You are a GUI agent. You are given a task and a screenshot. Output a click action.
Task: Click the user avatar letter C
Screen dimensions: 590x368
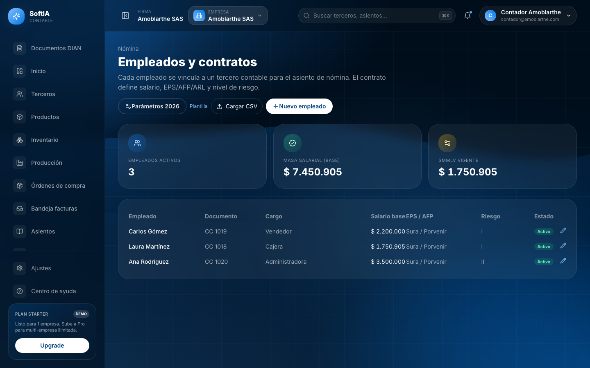click(490, 16)
